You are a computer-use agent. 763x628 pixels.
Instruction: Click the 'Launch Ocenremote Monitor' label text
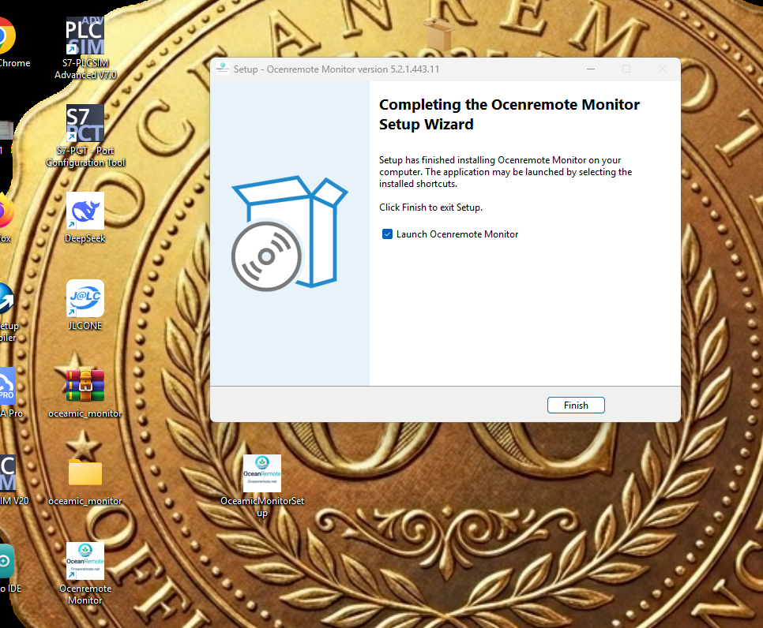pos(457,234)
